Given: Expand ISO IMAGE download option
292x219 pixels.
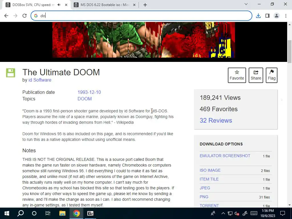Looking at the screenshot, I should (x=210, y=170).
